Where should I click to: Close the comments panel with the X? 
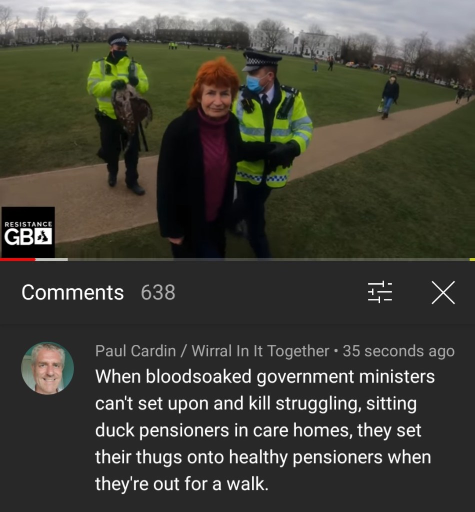click(443, 293)
